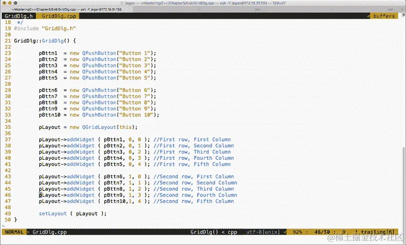Click QGridLayout on line 35
This screenshot has width=406, height=245.
(x=99, y=127)
